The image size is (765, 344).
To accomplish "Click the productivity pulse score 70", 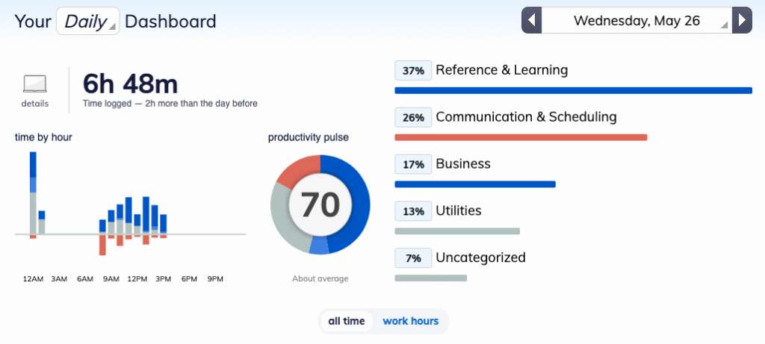I will coord(320,204).
